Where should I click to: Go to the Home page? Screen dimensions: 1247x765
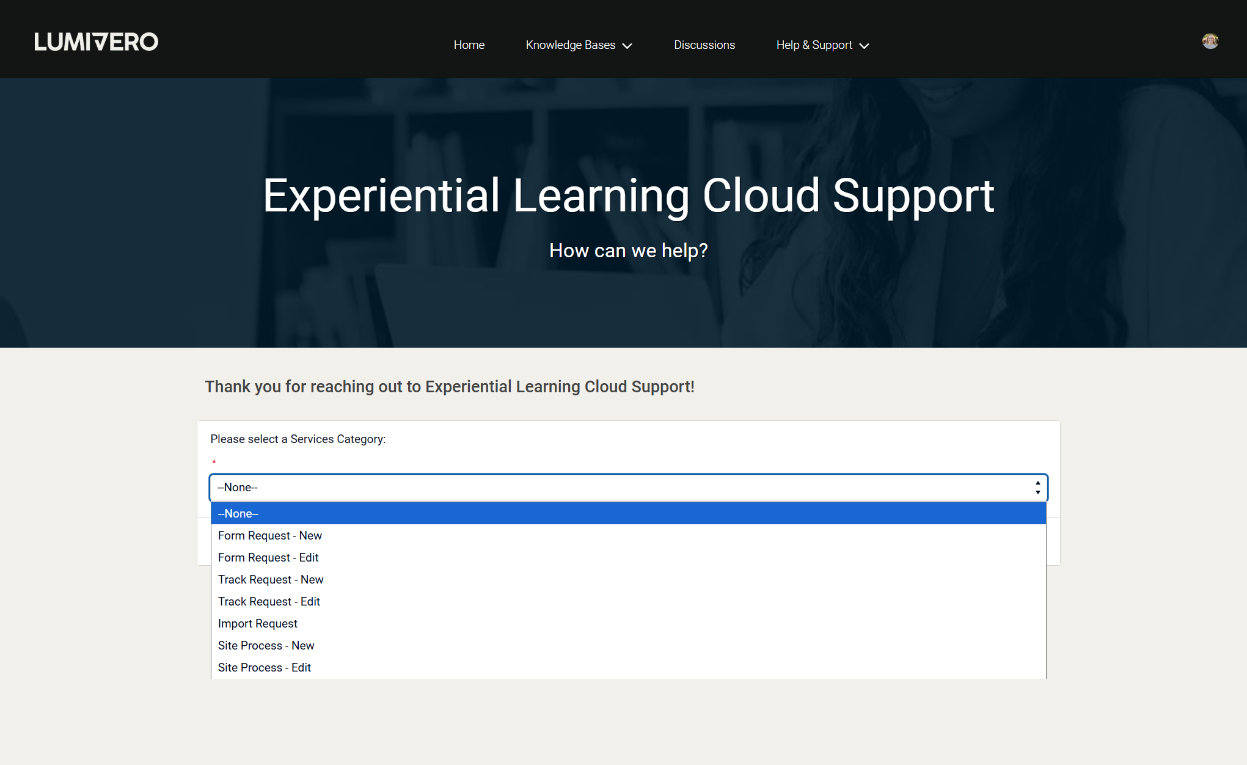[x=469, y=45]
